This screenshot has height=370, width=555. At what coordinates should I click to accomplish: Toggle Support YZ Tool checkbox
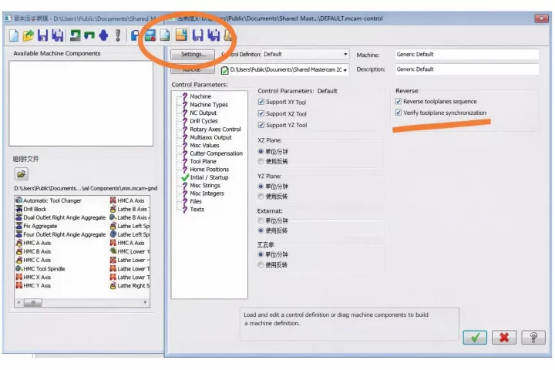pos(261,125)
